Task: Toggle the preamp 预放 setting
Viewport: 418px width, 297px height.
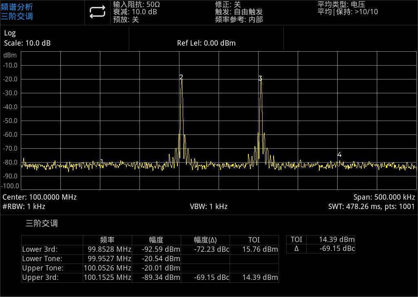Action: (126, 19)
